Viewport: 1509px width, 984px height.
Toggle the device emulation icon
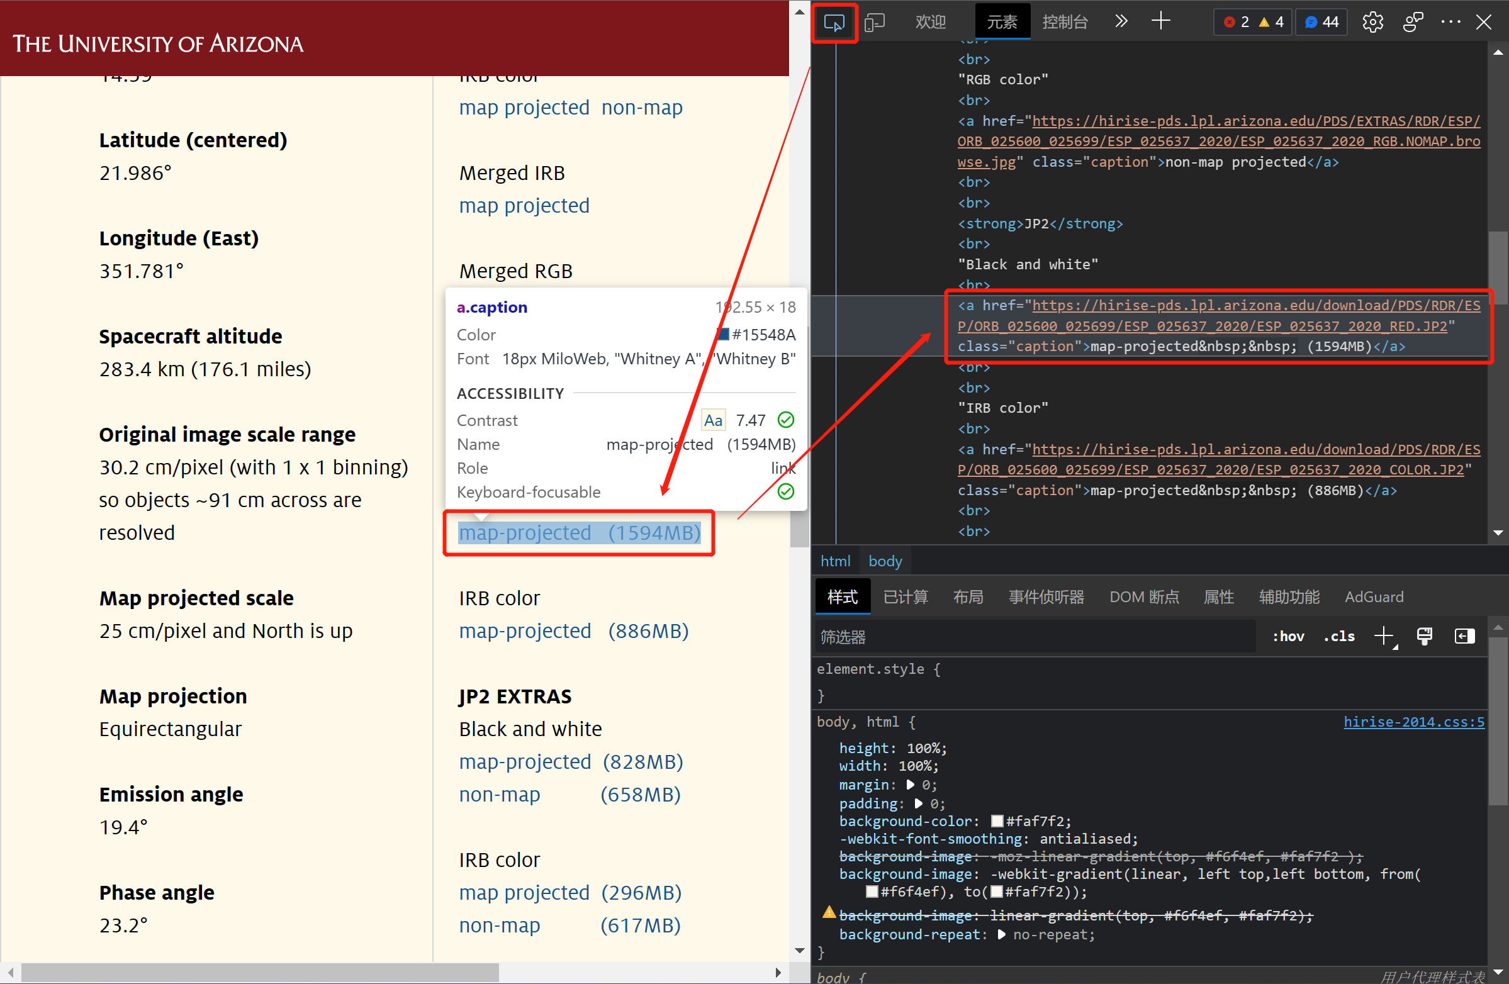(x=875, y=21)
